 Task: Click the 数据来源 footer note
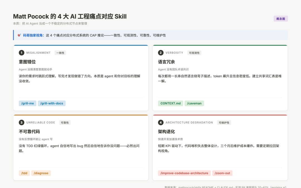click(225, 187)
